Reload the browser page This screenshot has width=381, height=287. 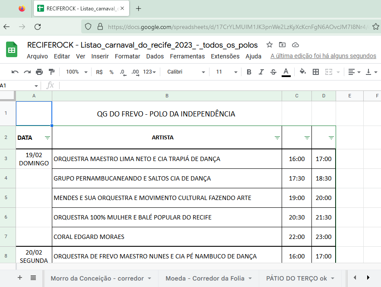pyautogui.click(x=38, y=26)
